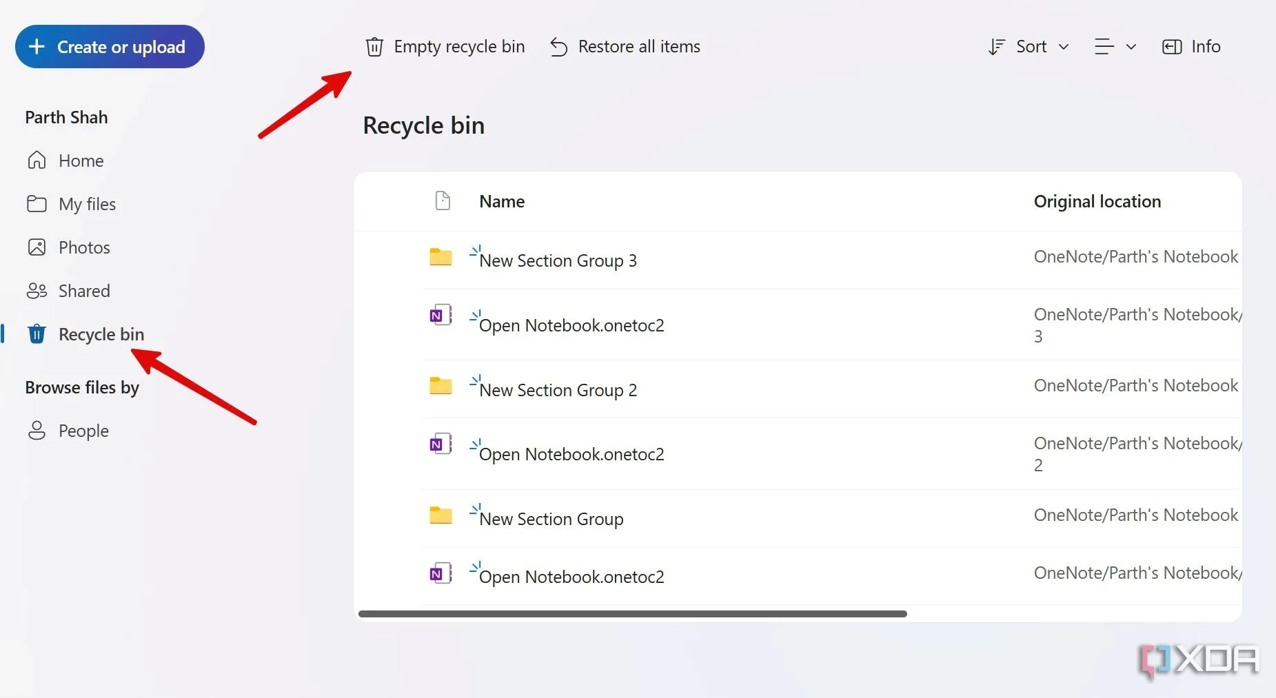Viewport: 1276px width, 698px height.
Task: Open Shared in the sidebar
Action: coord(84,291)
